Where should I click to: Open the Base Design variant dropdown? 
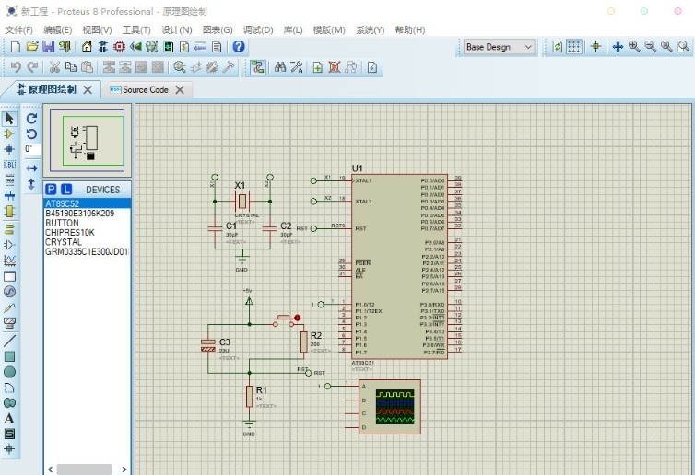tap(499, 46)
